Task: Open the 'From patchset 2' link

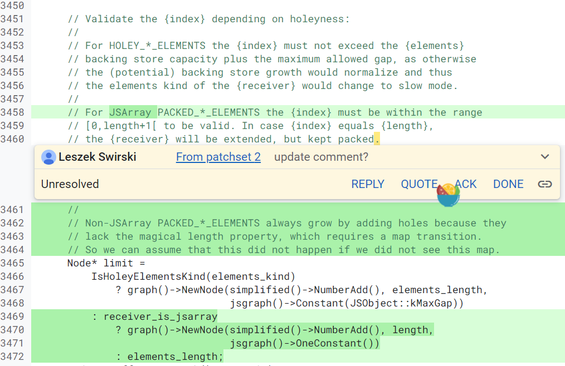Action: point(218,157)
